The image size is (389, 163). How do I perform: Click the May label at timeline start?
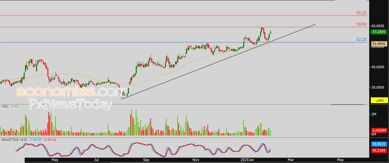(x=55, y=160)
